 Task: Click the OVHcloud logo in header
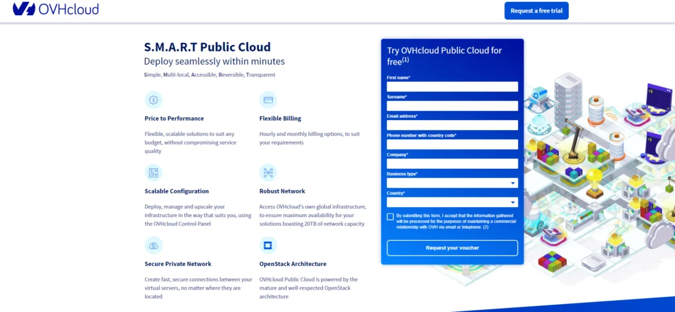click(55, 9)
